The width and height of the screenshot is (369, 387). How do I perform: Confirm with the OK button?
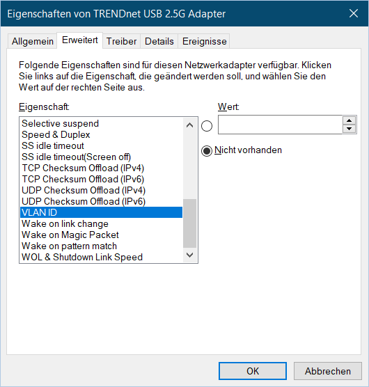253,371
